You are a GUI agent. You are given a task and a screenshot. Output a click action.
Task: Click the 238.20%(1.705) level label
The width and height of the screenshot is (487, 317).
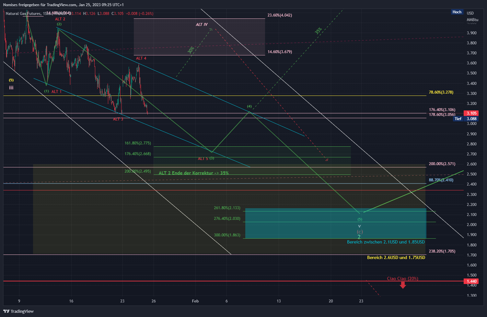[442, 251]
